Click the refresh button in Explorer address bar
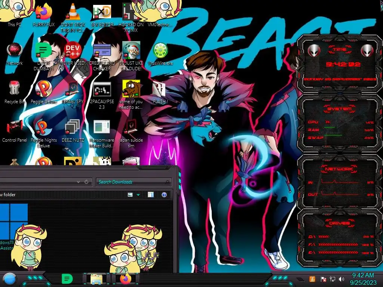383x287 pixels. click(86, 182)
